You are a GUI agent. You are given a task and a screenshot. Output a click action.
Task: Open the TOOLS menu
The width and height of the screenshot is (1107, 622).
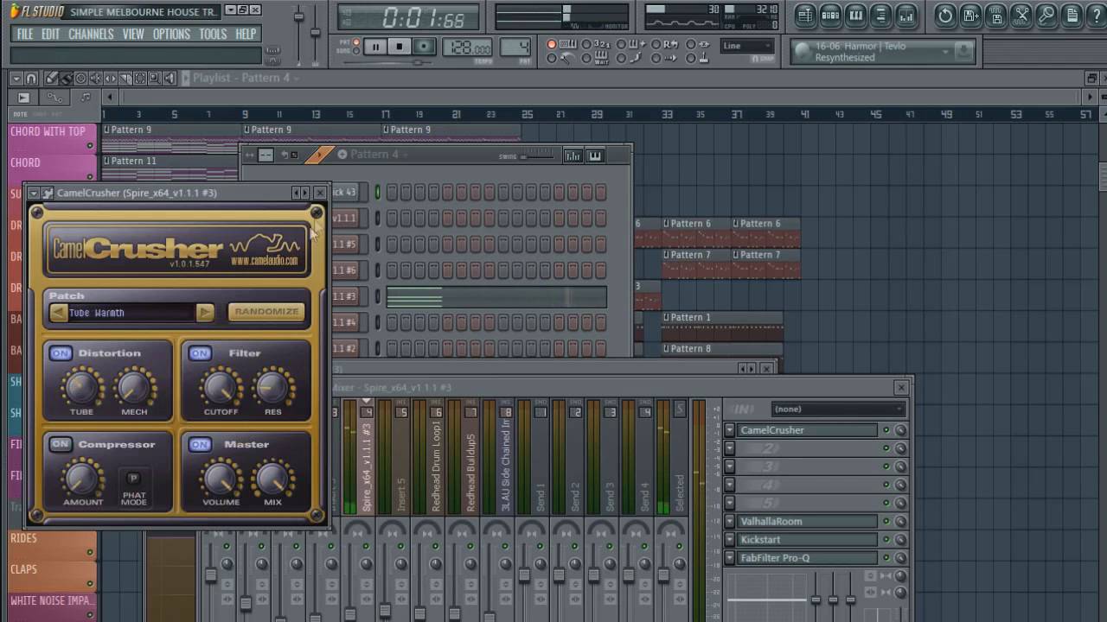213,35
